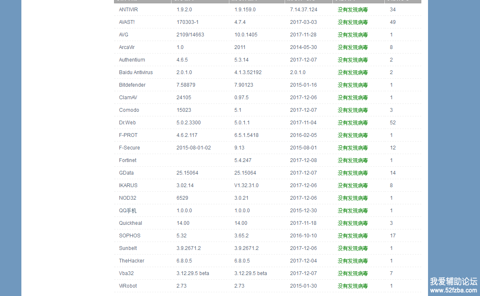Click the ViRobot engine name
This screenshot has height=296, width=480.
[x=128, y=286]
